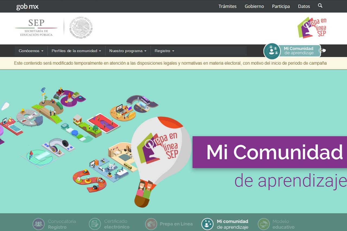
Task: Expand the Conócenos dropdown menu
Action: pos(31,51)
